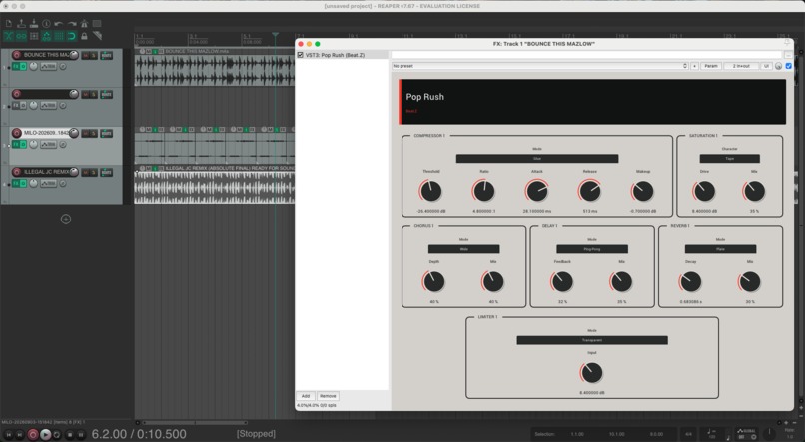This screenshot has height=442, width=805.
Task: Click the wet/dry mix knob beside UI
Action: click(778, 66)
